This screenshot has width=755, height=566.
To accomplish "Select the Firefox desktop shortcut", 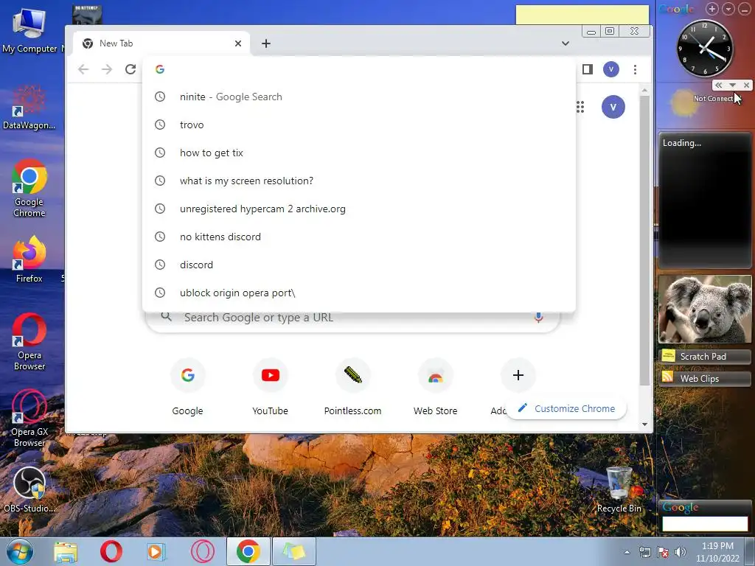I will tap(29, 259).
